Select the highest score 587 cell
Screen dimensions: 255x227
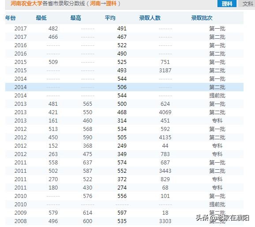(x=88, y=171)
